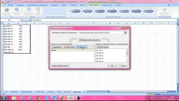Screen dimensions: 179x101
Task: Click the Select All corner of the sheet
Action: [2, 23]
